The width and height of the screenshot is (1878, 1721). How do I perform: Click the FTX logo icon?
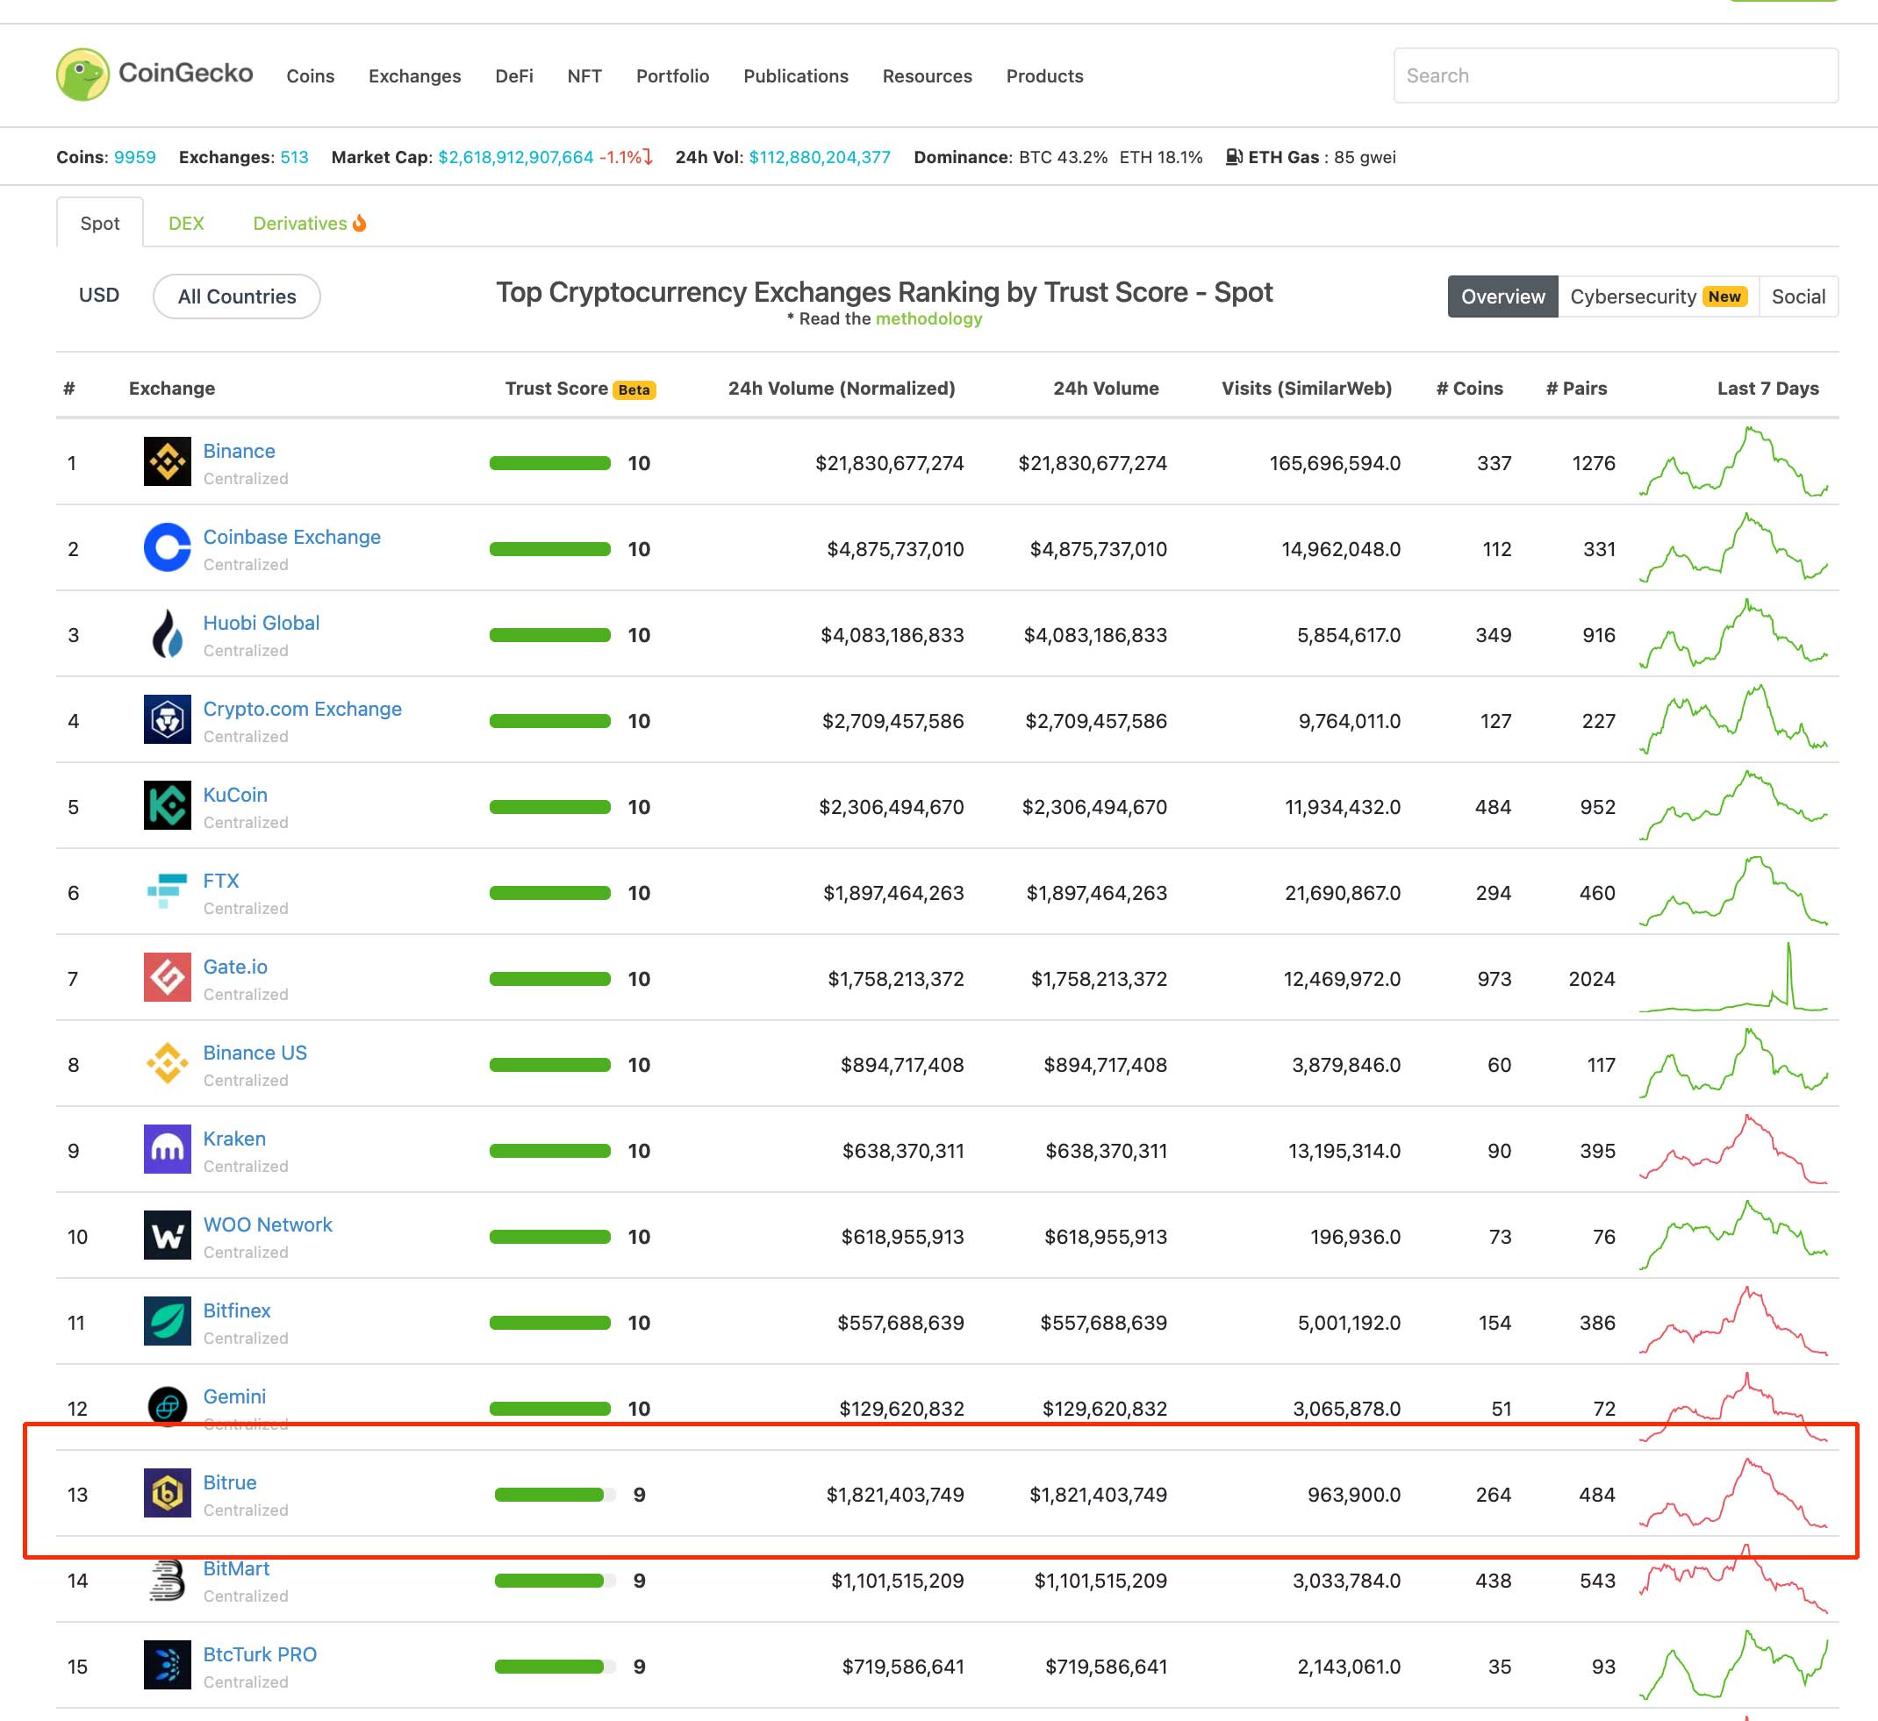pyautogui.click(x=168, y=891)
